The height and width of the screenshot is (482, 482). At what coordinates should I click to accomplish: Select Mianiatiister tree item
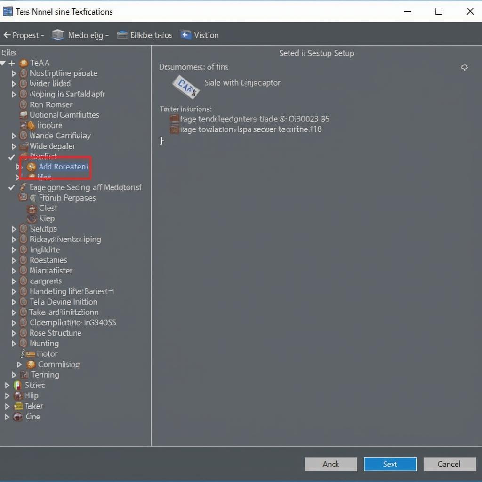click(51, 271)
